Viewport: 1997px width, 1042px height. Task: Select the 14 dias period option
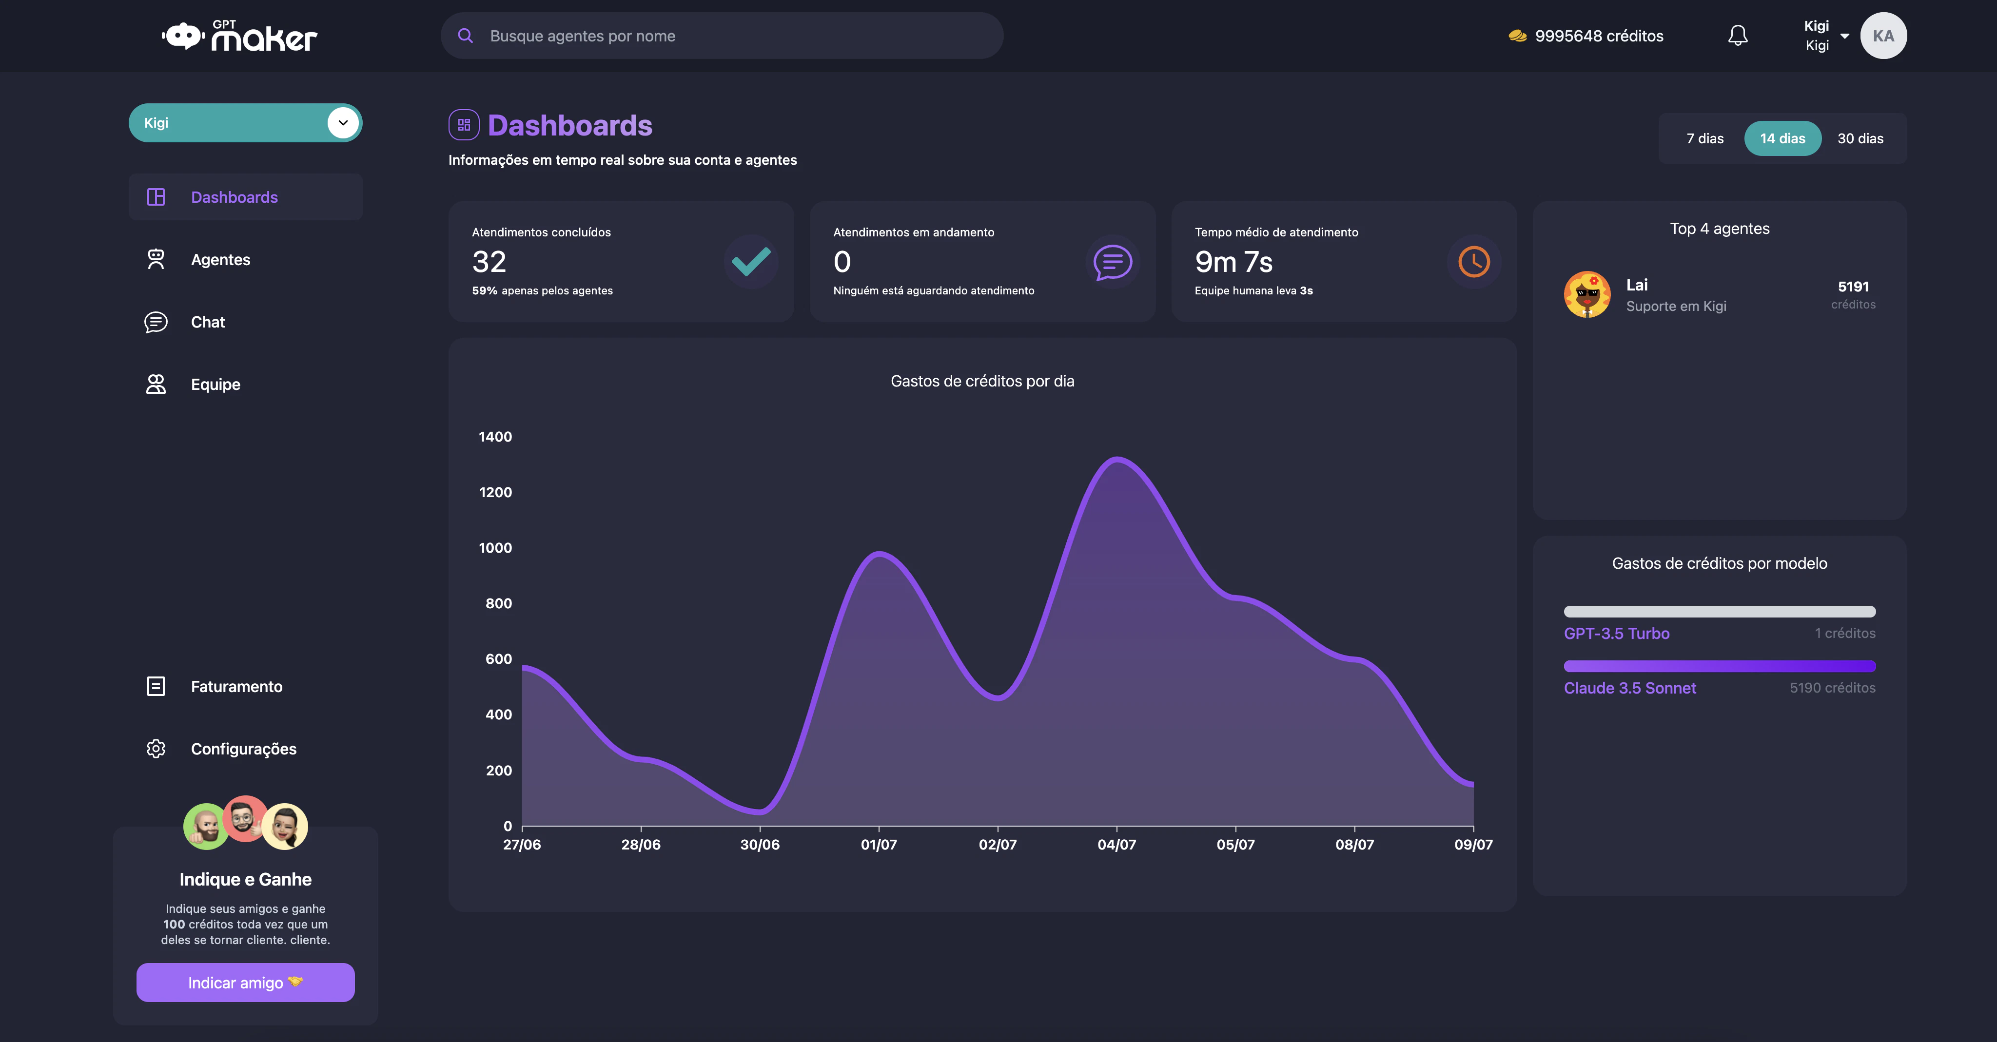(x=1782, y=139)
